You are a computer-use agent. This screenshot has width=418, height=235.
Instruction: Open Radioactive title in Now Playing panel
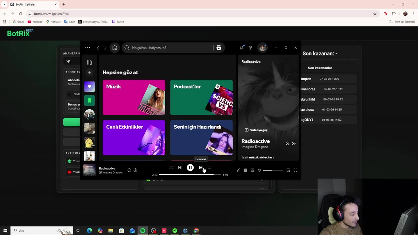[x=255, y=141]
